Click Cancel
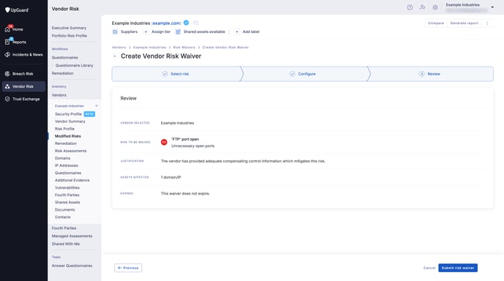This screenshot has width=504, height=281. tap(429, 268)
